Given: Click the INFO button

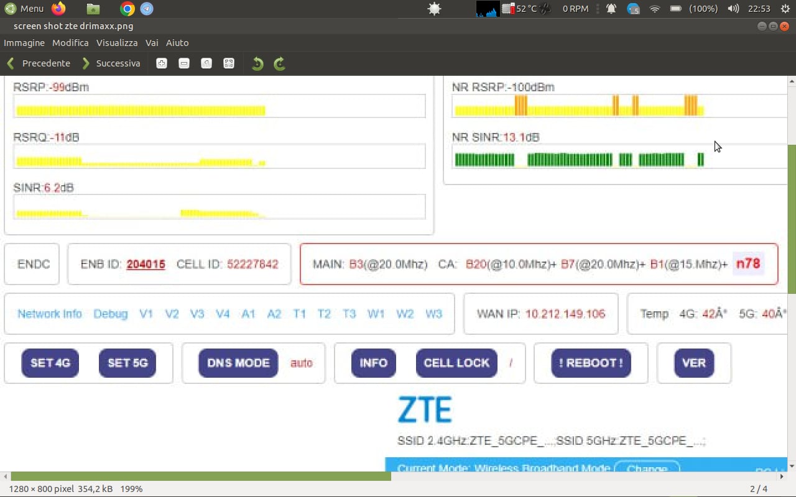Looking at the screenshot, I should point(374,363).
